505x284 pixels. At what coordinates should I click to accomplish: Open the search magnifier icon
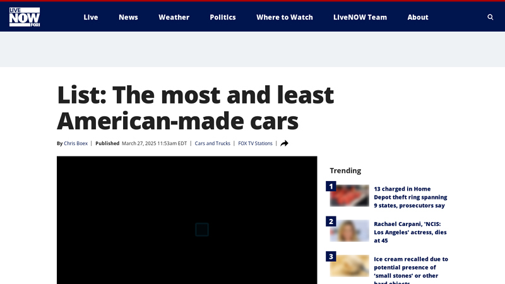pos(490,17)
